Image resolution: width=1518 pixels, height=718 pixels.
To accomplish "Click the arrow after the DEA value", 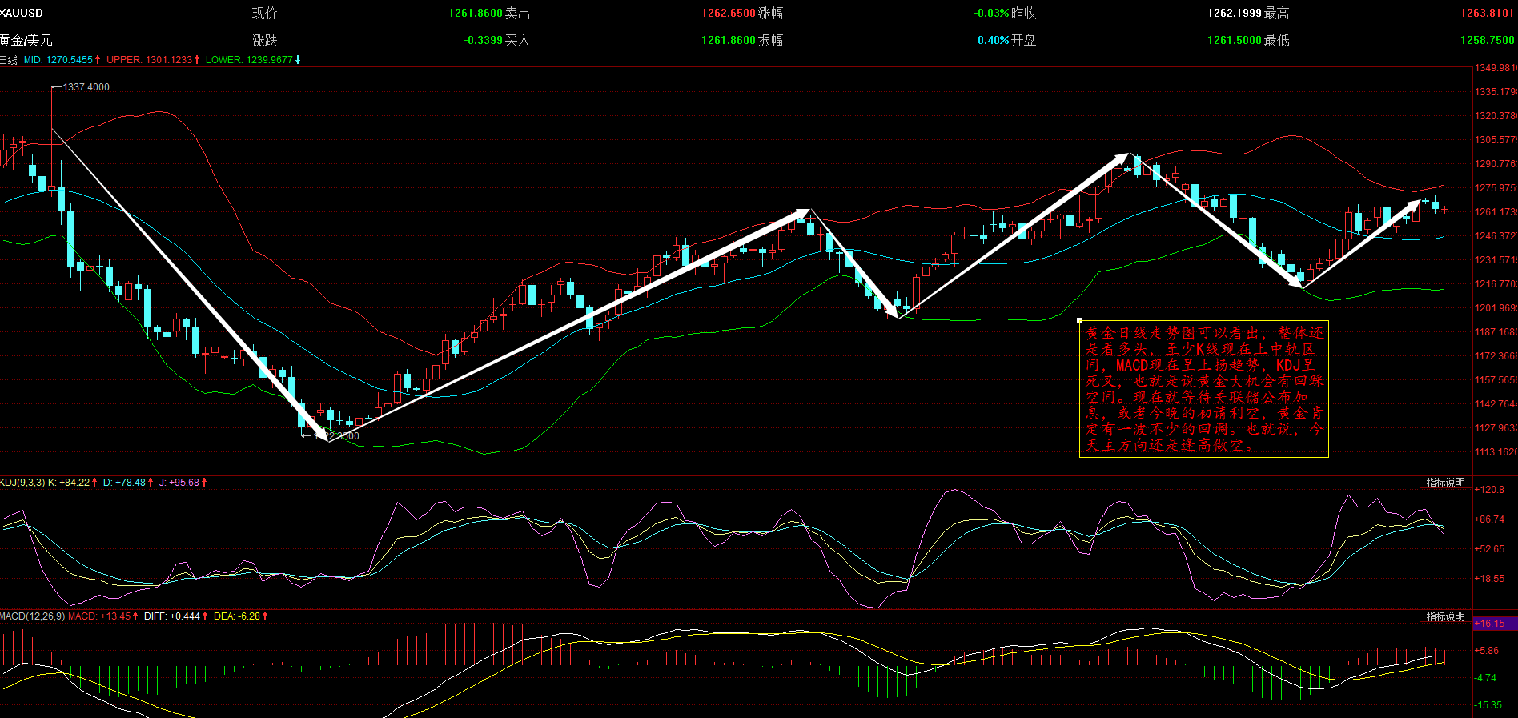I will tap(265, 616).
